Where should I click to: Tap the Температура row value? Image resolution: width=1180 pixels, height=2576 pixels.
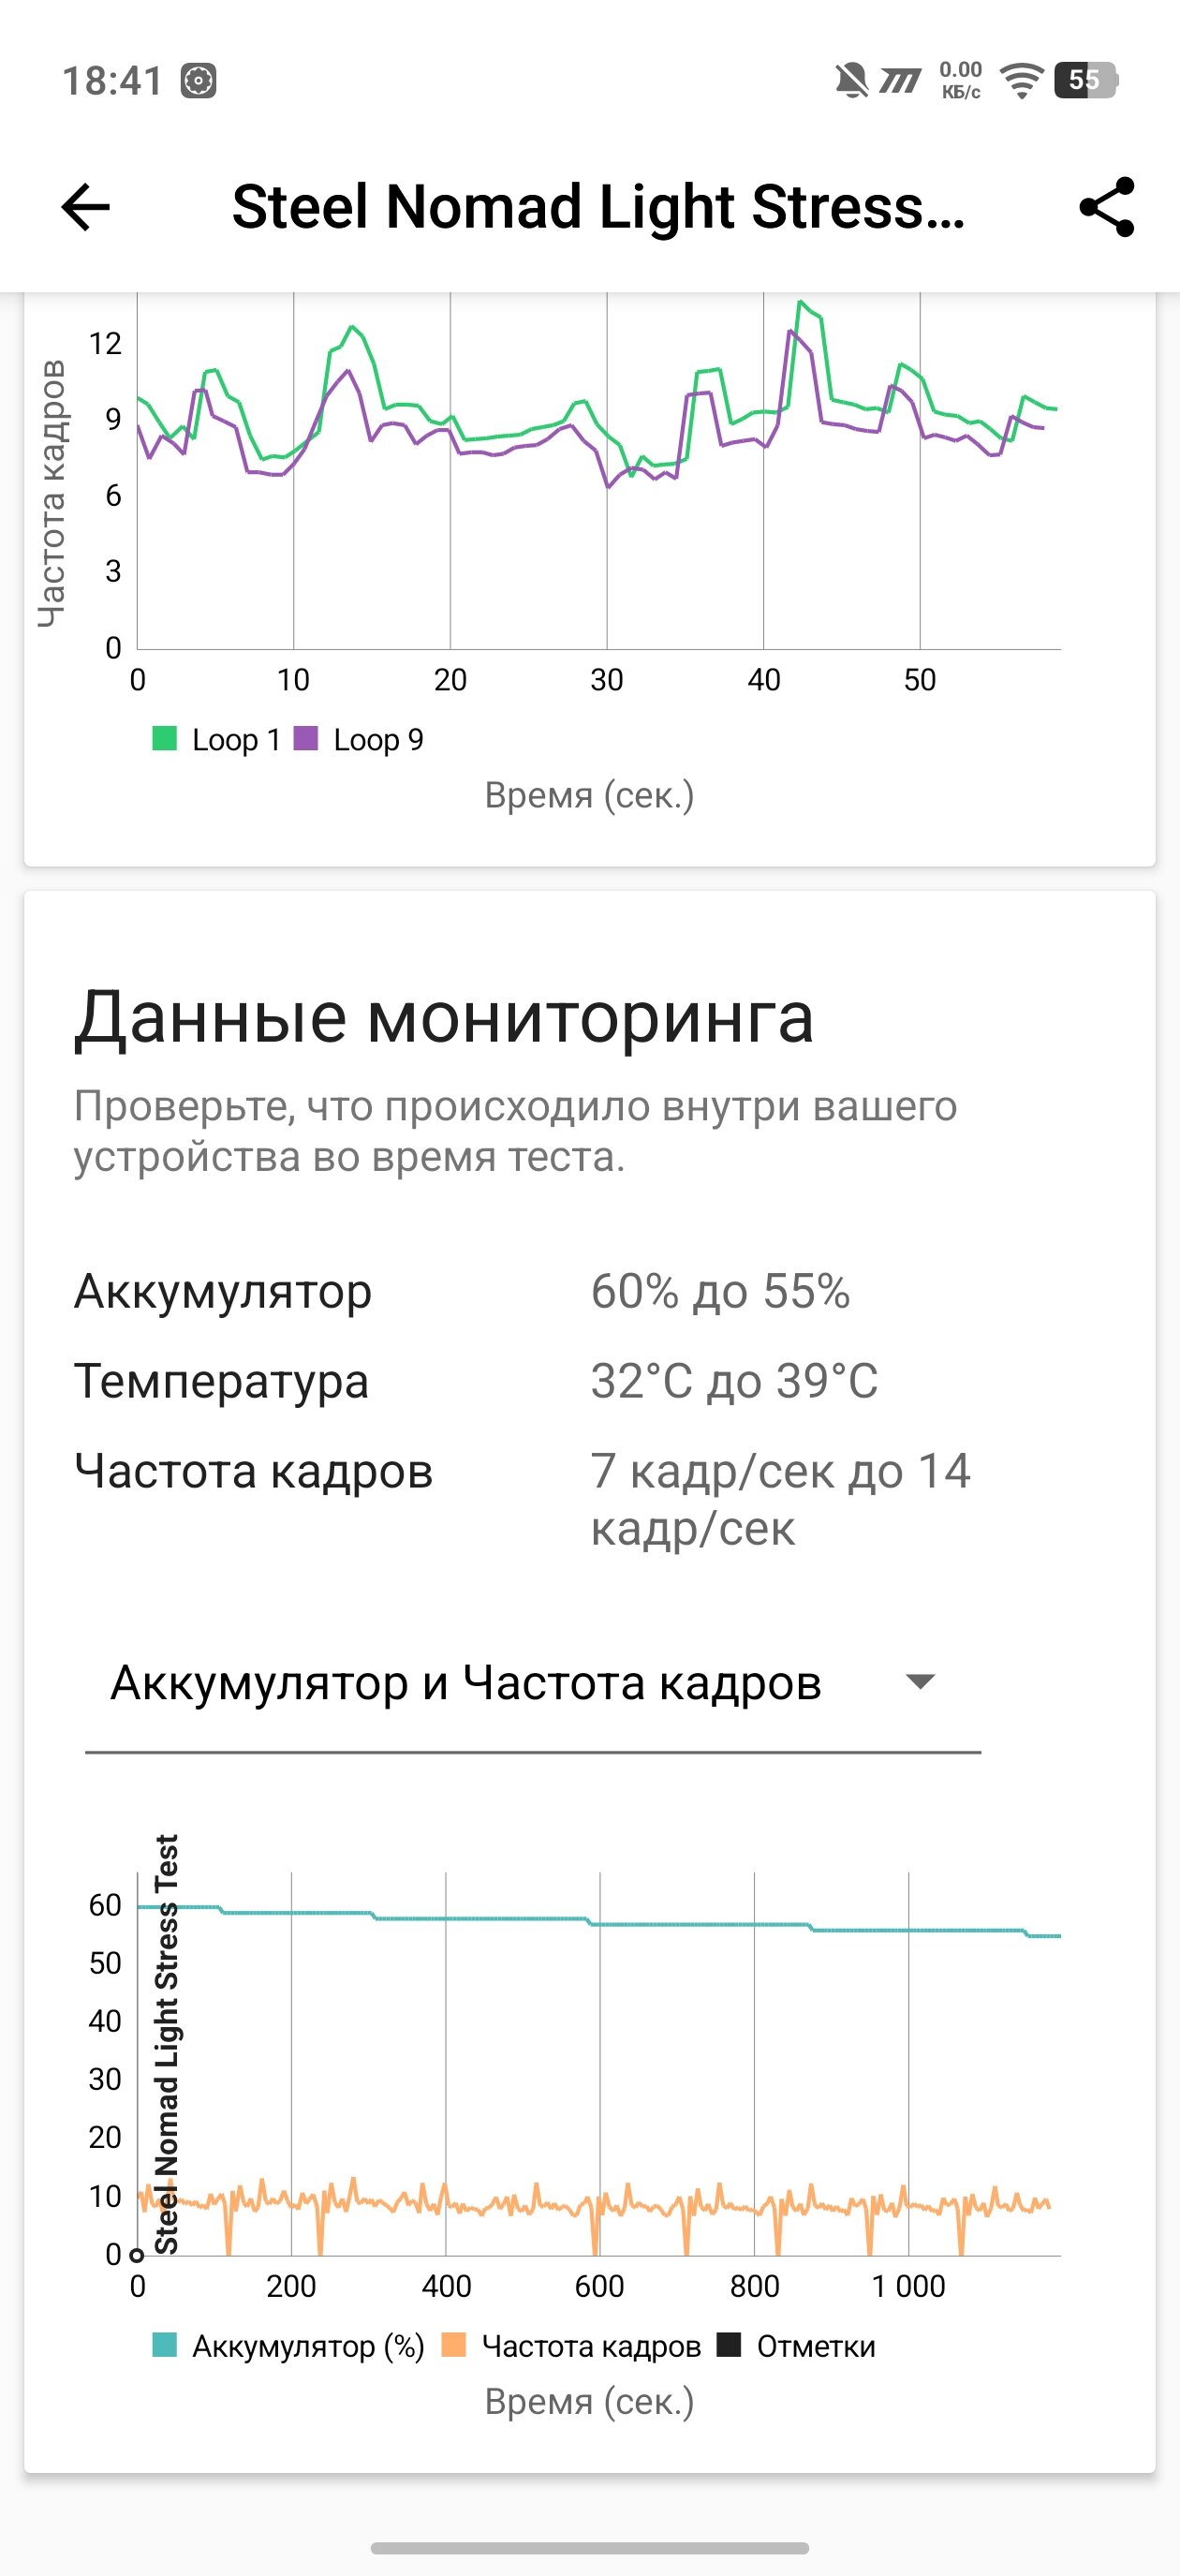pyautogui.click(x=734, y=1381)
